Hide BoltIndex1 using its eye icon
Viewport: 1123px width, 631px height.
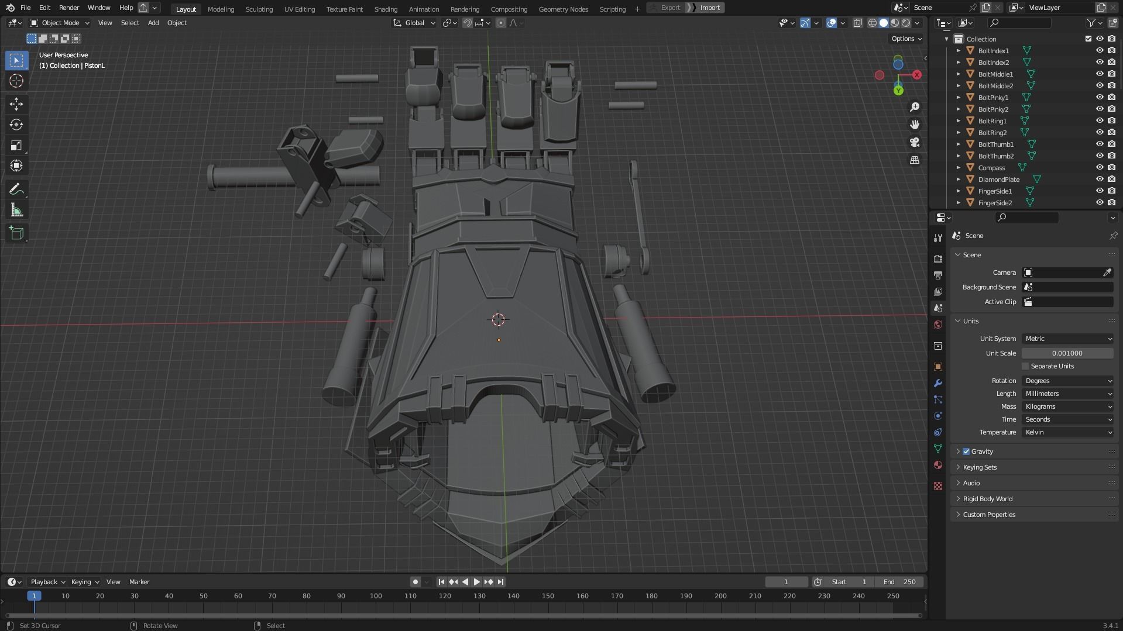[x=1100, y=51]
